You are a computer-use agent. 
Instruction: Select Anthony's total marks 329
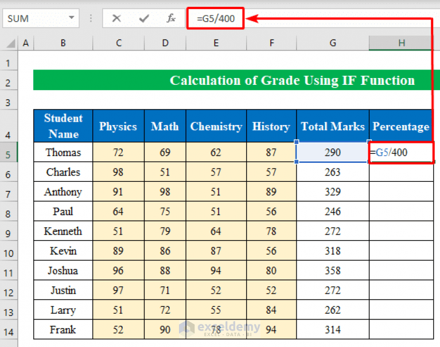tap(333, 192)
